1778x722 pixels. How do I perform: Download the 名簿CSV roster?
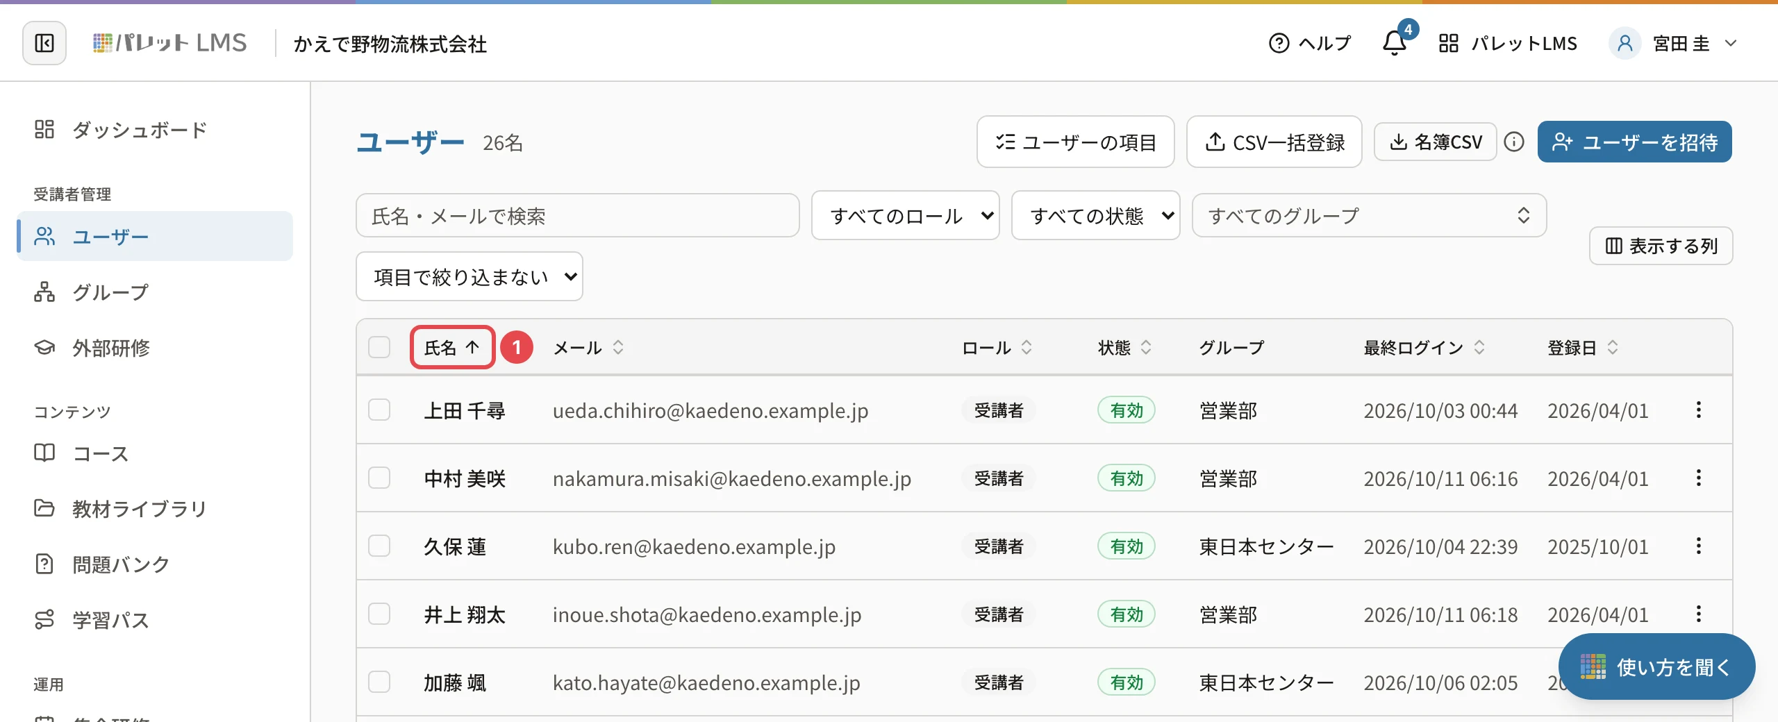tap(1436, 142)
